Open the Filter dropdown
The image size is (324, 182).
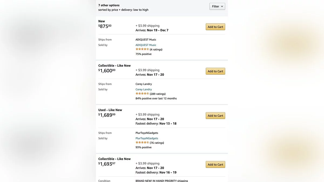pos(217,6)
